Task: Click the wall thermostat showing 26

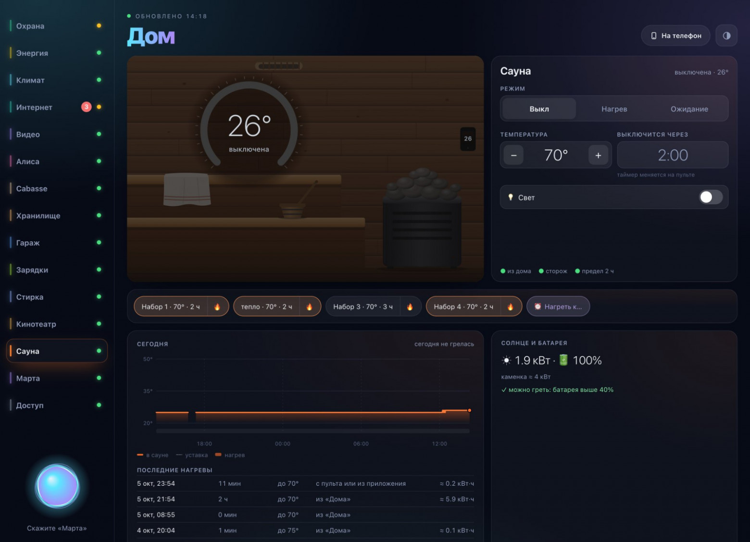Action: [468, 139]
